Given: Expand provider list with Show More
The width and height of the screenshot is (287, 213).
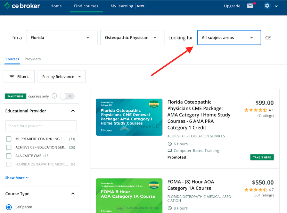Looking at the screenshot, I should (17, 178).
